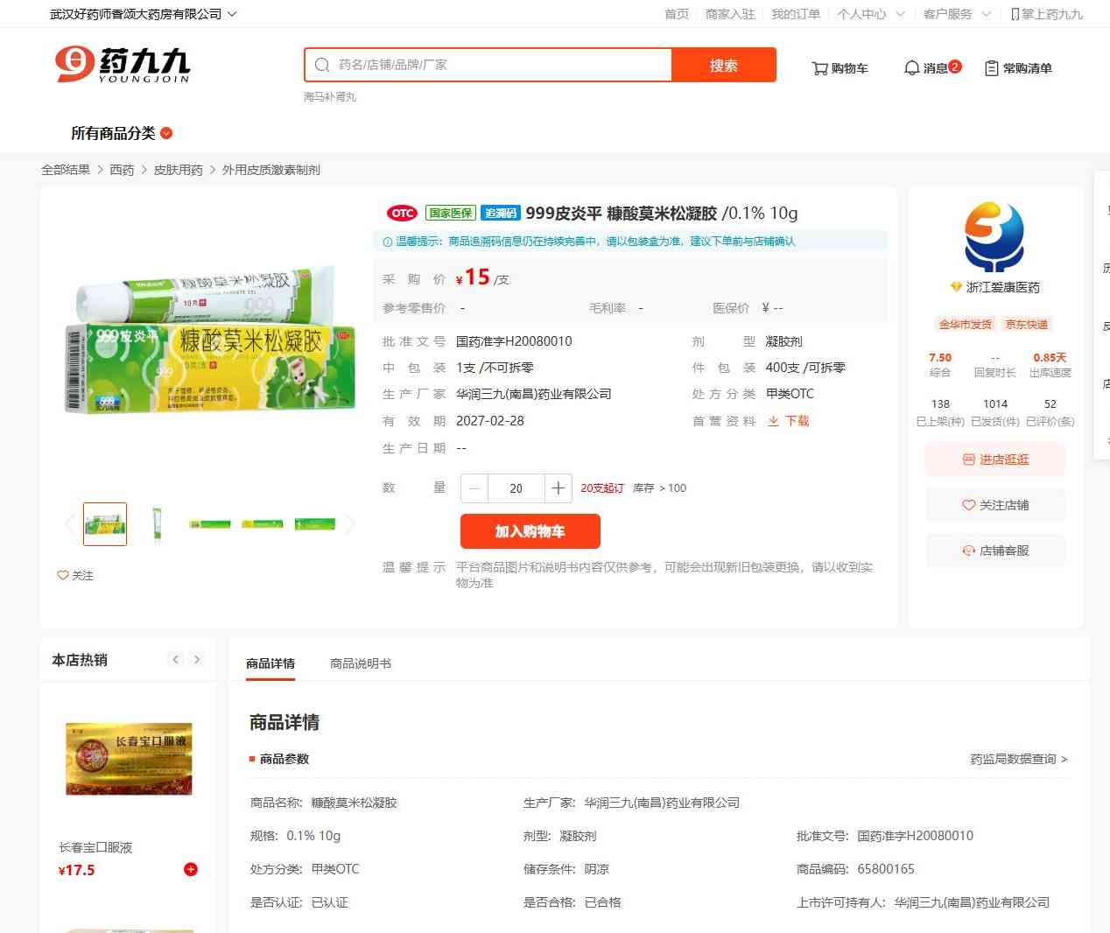1110x933 pixels.
Task: Click the search input field
Action: (x=499, y=65)
